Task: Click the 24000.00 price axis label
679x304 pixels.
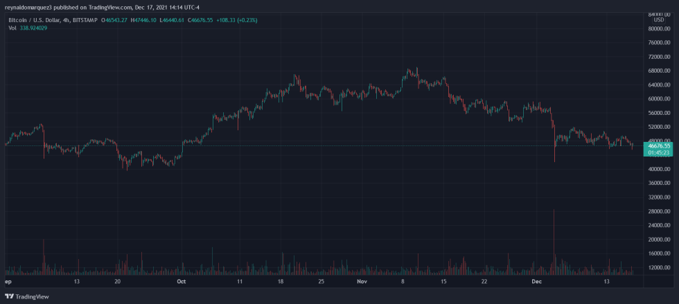Action: [659, 225]
